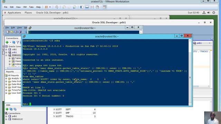Viewport: 221px width, 124px height.
Task: Click the VMware unity mode icon
Action: click(x=97, y=7)
